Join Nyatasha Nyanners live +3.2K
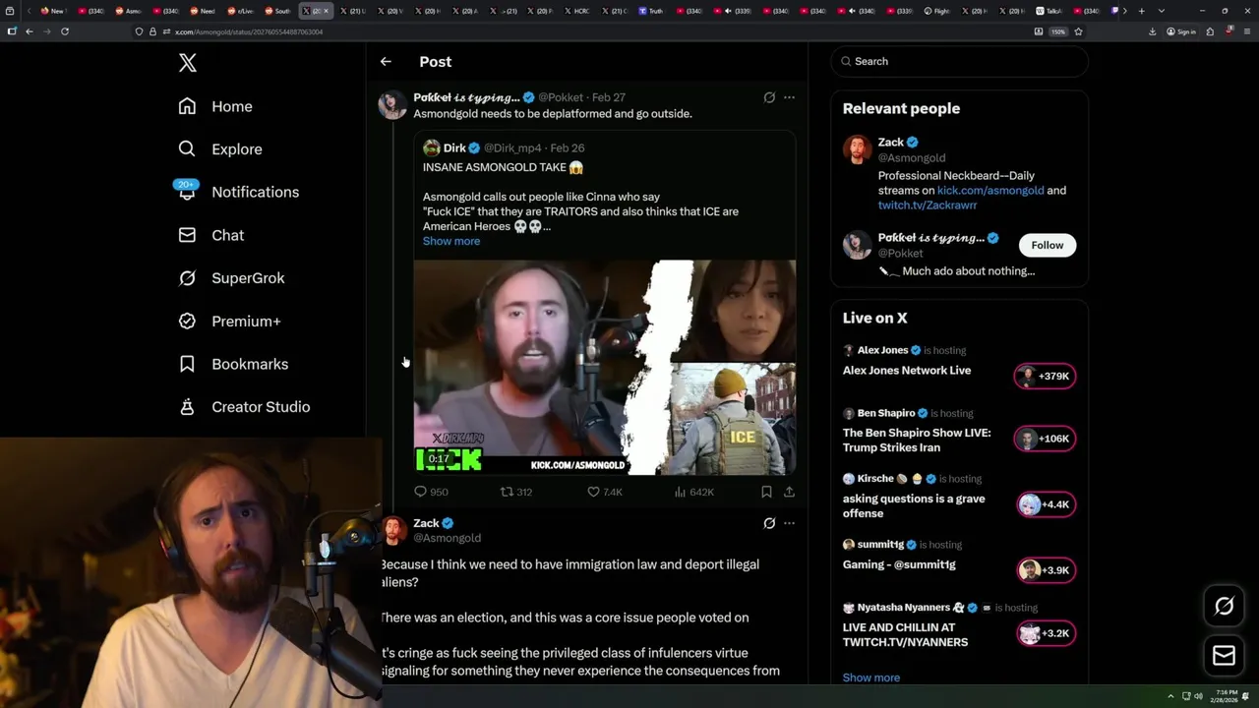 coord(1045,633)
